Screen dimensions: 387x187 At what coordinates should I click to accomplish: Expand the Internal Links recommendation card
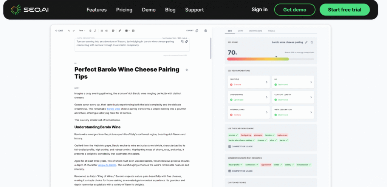point(248,112)
